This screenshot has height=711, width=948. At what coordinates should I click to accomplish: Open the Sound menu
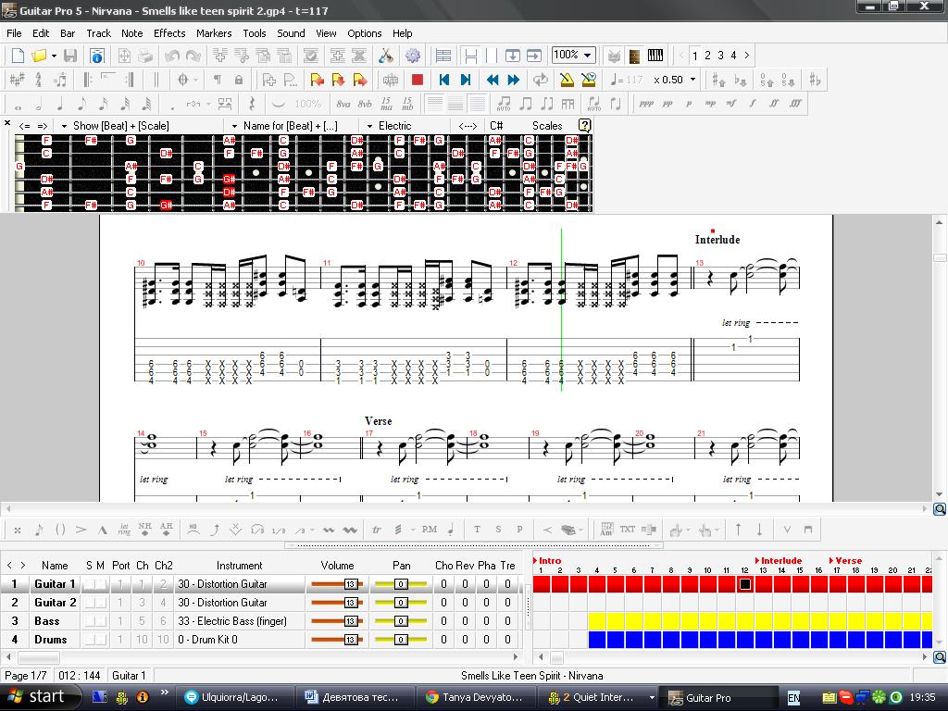point(291,33)
